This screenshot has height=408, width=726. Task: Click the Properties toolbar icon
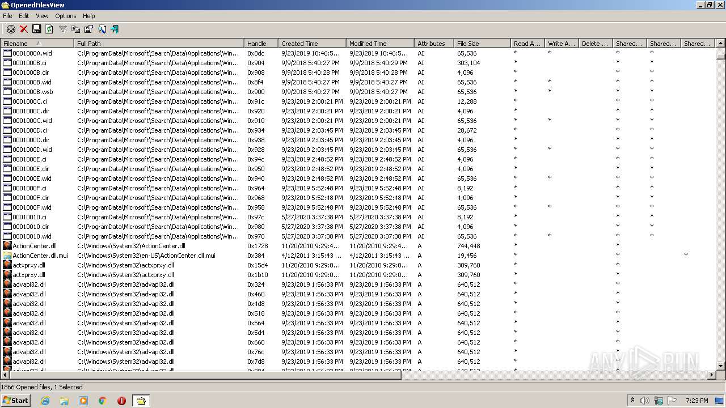tap(88, 29)
